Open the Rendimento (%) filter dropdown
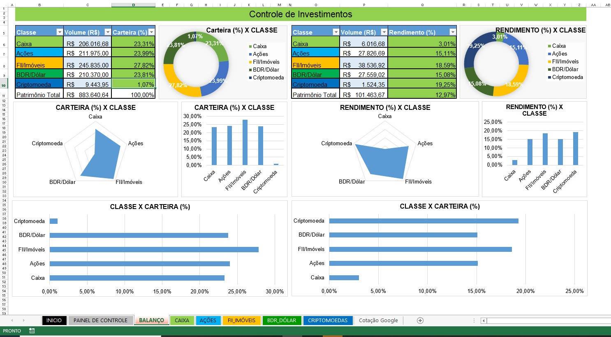 click(x=452, y=32)
